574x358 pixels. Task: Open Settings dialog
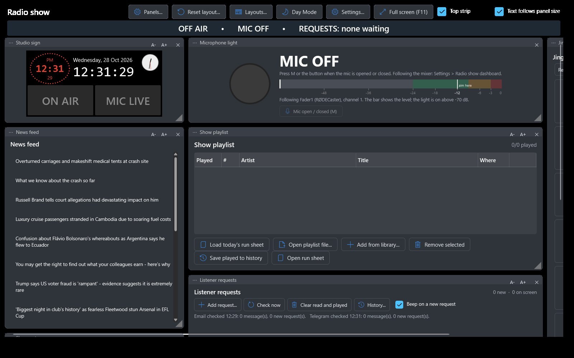point(348,12)
